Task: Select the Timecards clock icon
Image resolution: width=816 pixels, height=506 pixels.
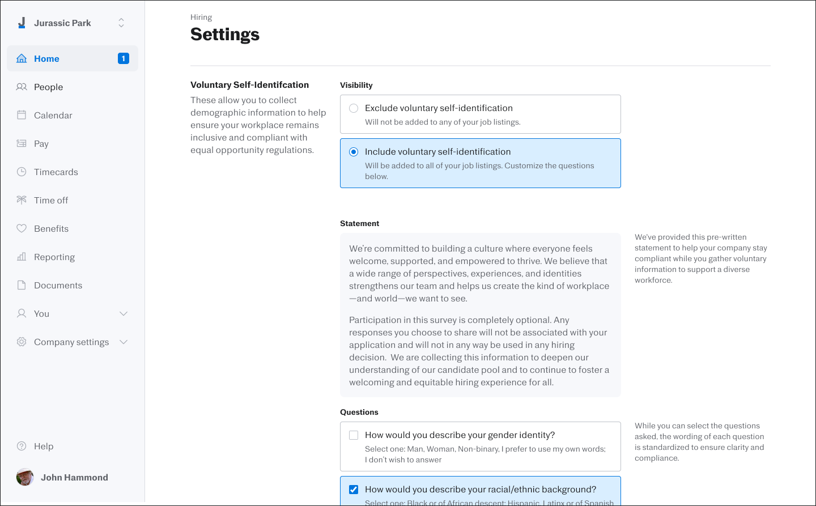Action: pyautogui.click(x=22, y=172)
